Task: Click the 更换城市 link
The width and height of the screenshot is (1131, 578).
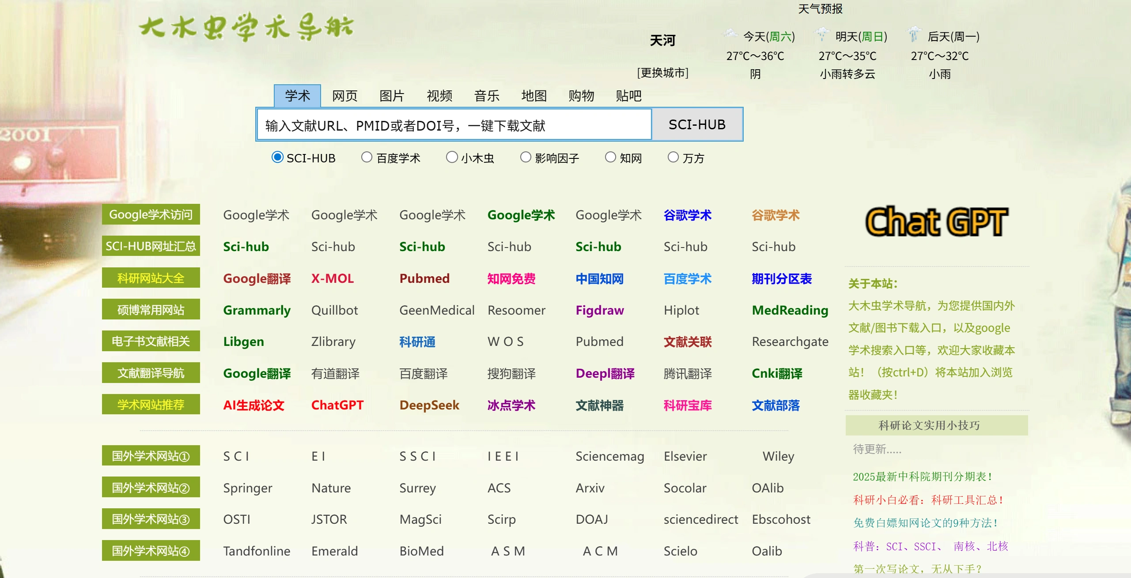Action: tap(662, 73)
